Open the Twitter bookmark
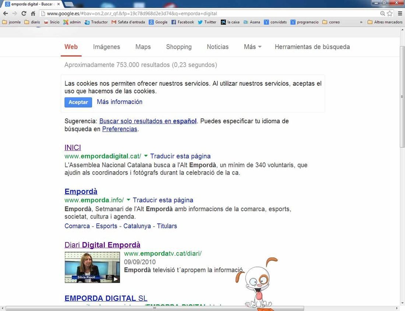This screenshot has width=405, height=311. click(207, 22)
